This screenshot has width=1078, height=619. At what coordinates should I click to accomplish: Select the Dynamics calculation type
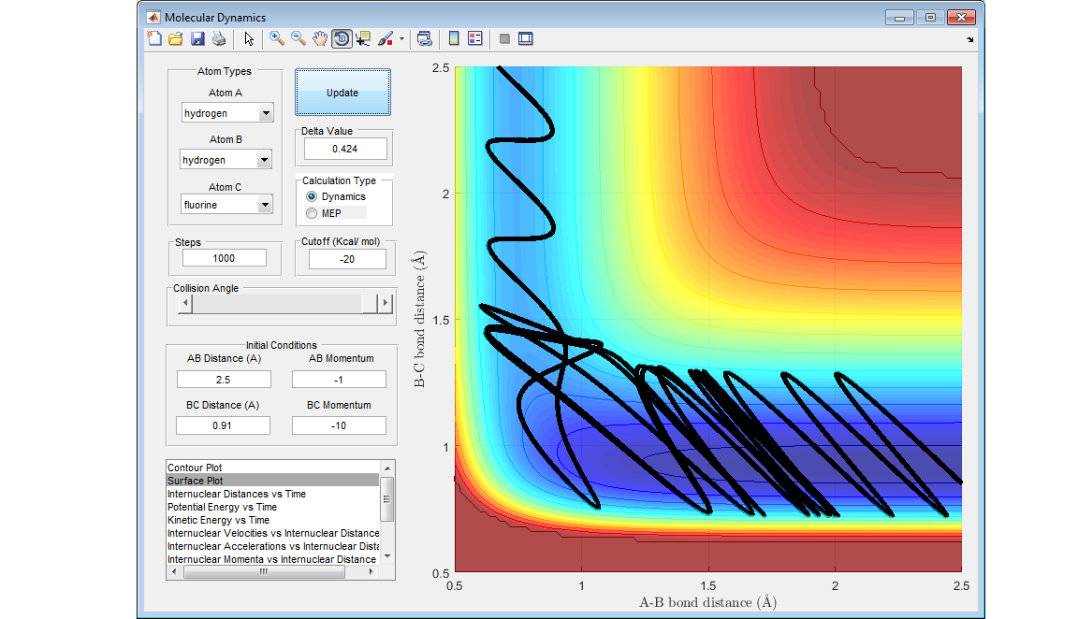[x=313, y=197]
